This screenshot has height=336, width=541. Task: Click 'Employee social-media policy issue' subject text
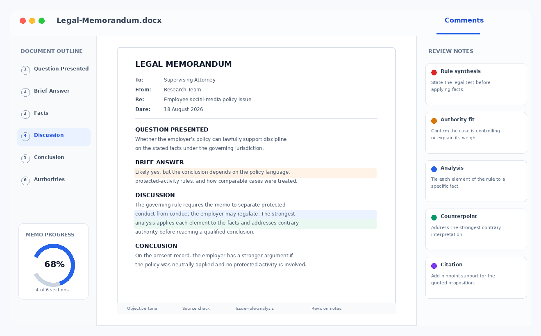(x=207, y=100)
